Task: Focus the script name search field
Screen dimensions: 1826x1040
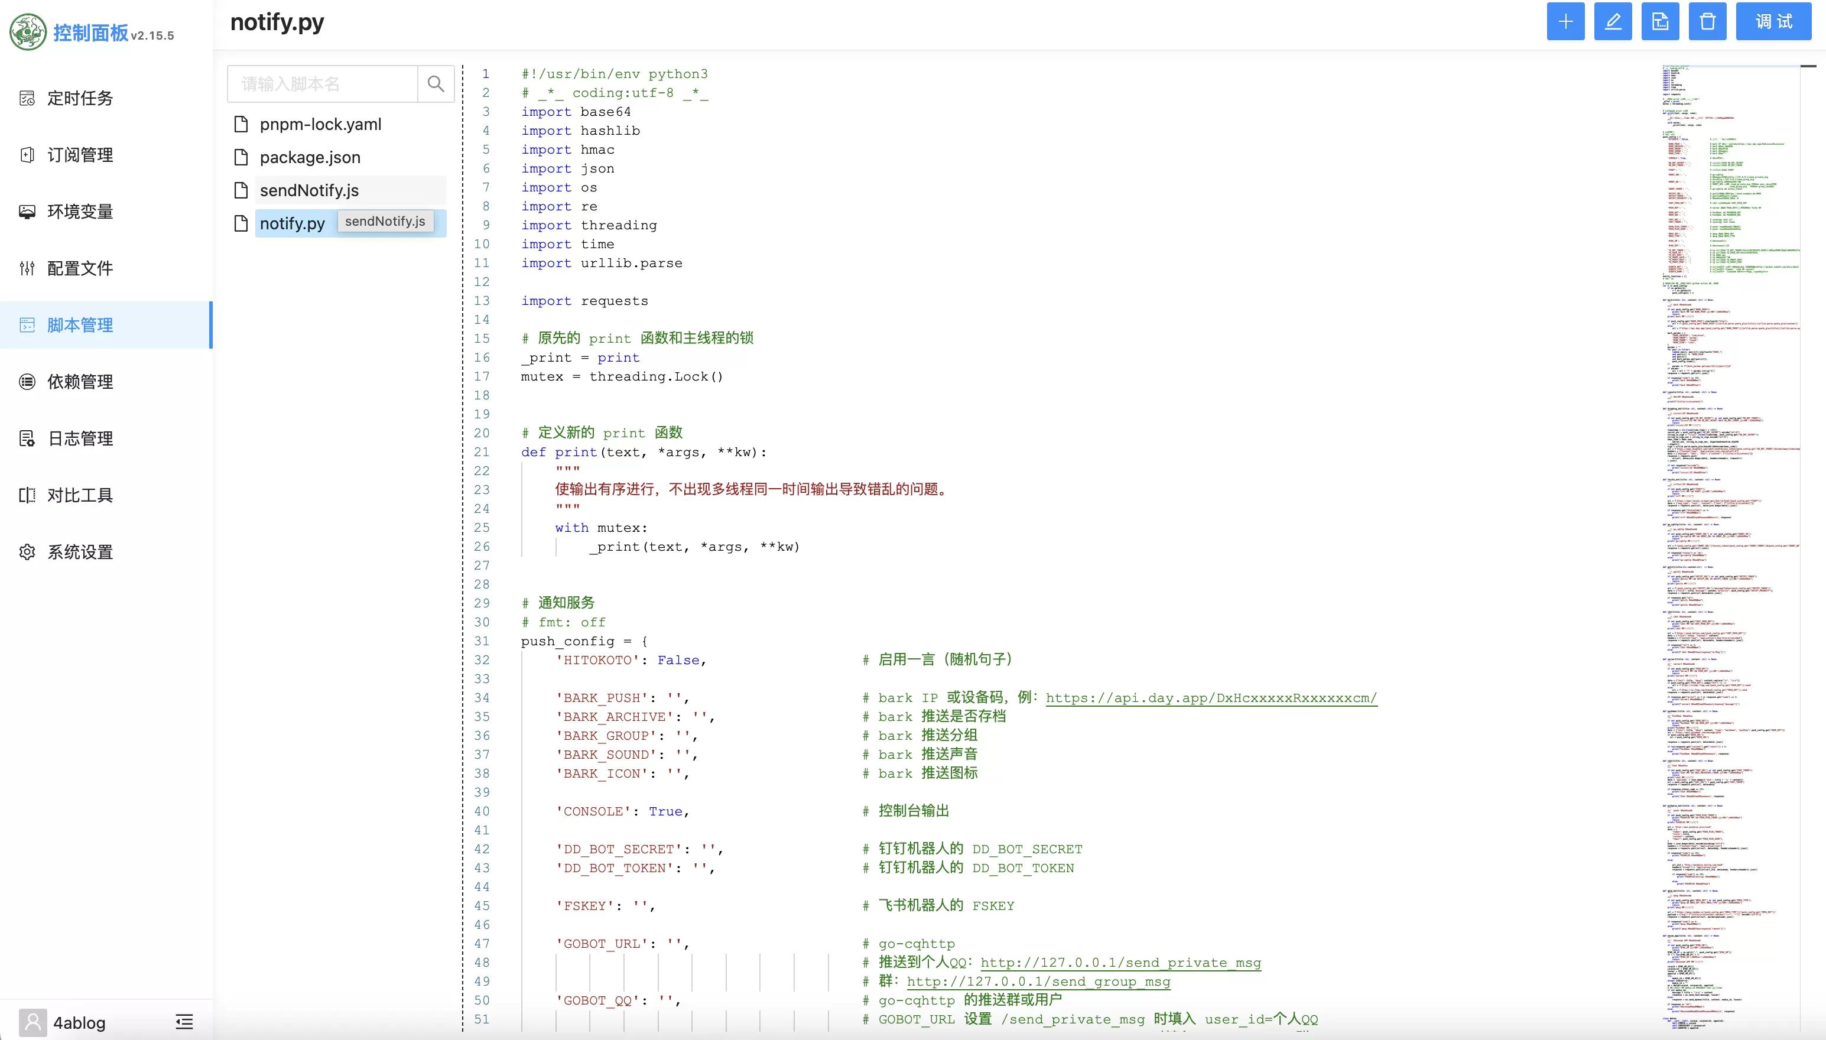Action: click(323, 83)
